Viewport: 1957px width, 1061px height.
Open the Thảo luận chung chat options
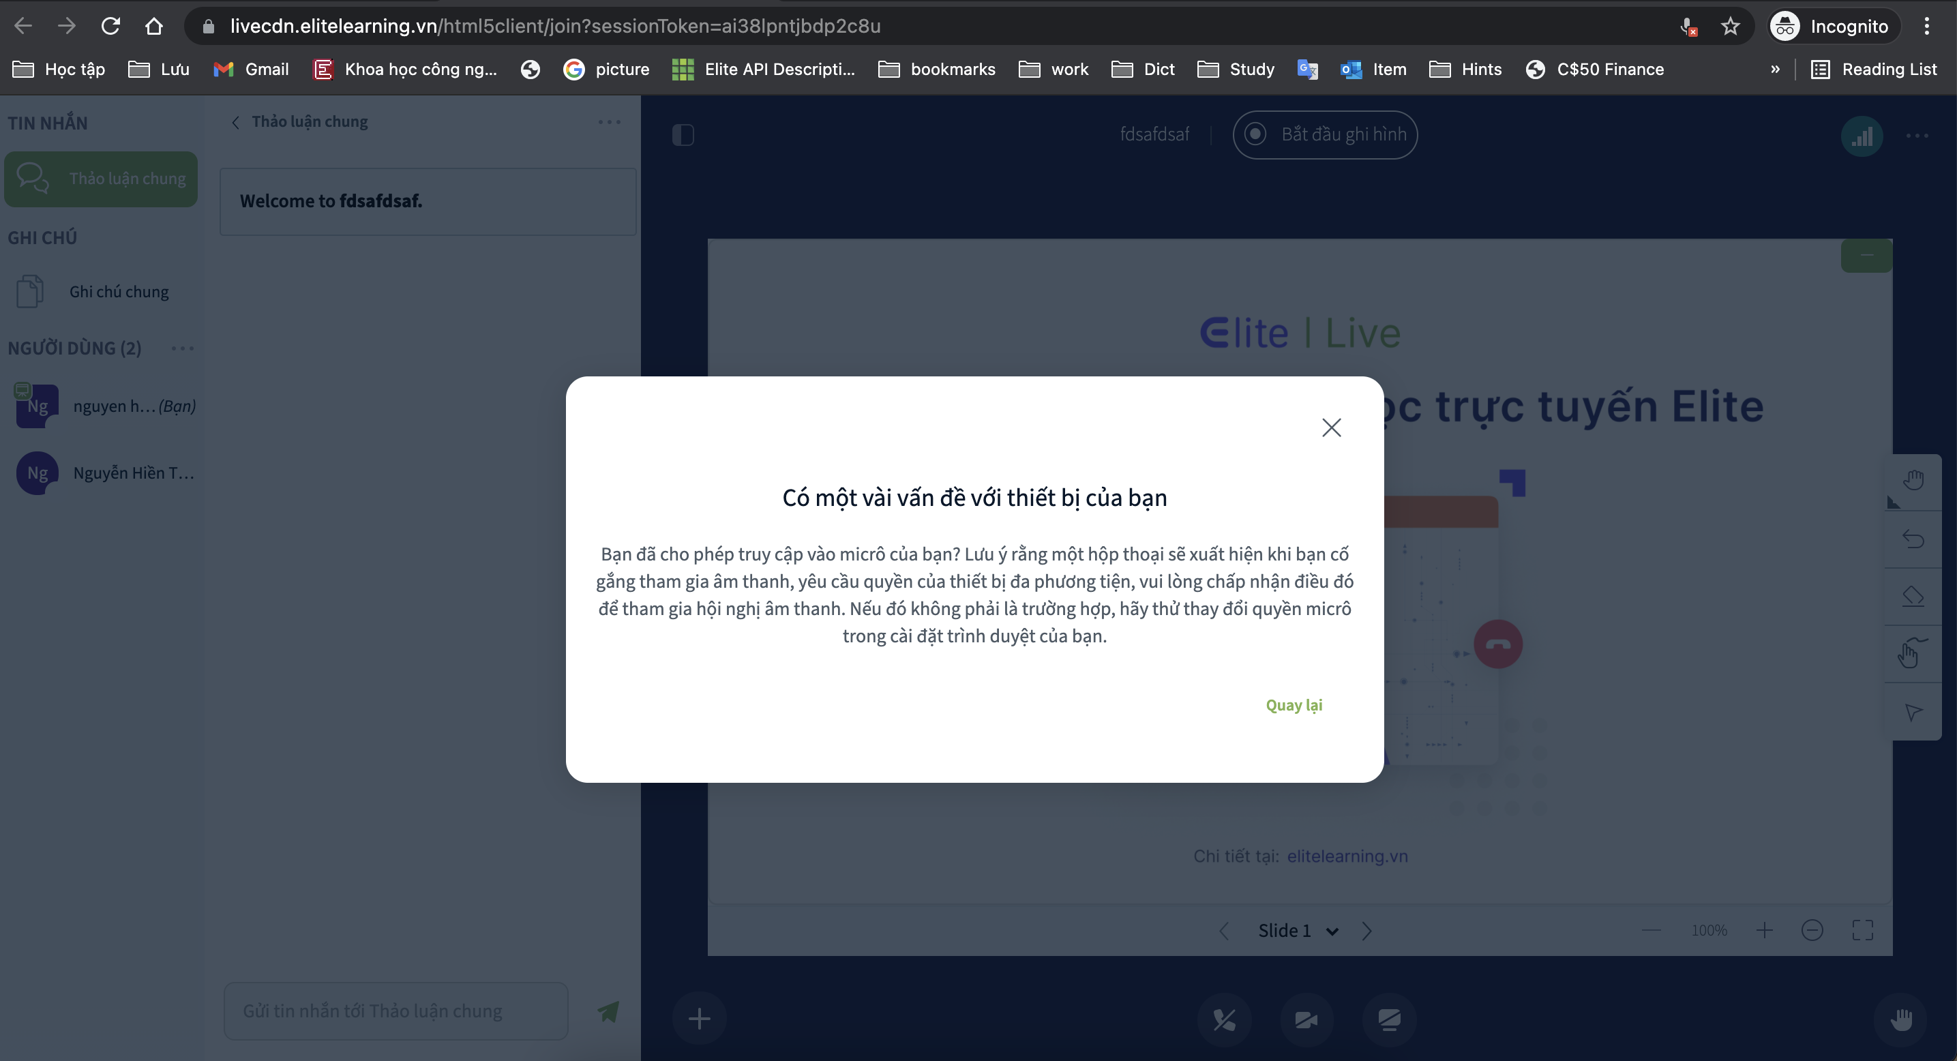tap(608, 122)
